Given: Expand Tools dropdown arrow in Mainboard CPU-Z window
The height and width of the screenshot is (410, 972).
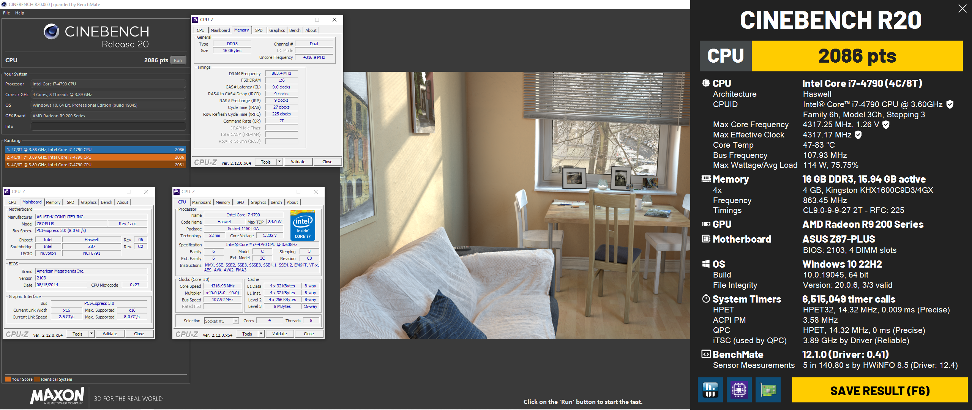Looking at the screenshot, I should (x=91, y=334).
